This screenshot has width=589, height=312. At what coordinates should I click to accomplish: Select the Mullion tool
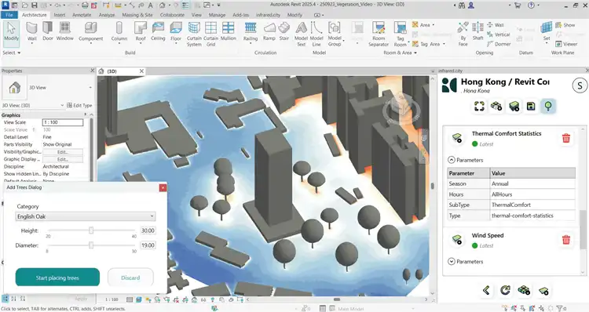(228, 31)
